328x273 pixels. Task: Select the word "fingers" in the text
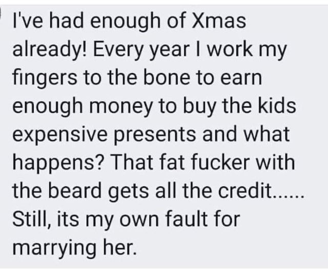(45, 79)
